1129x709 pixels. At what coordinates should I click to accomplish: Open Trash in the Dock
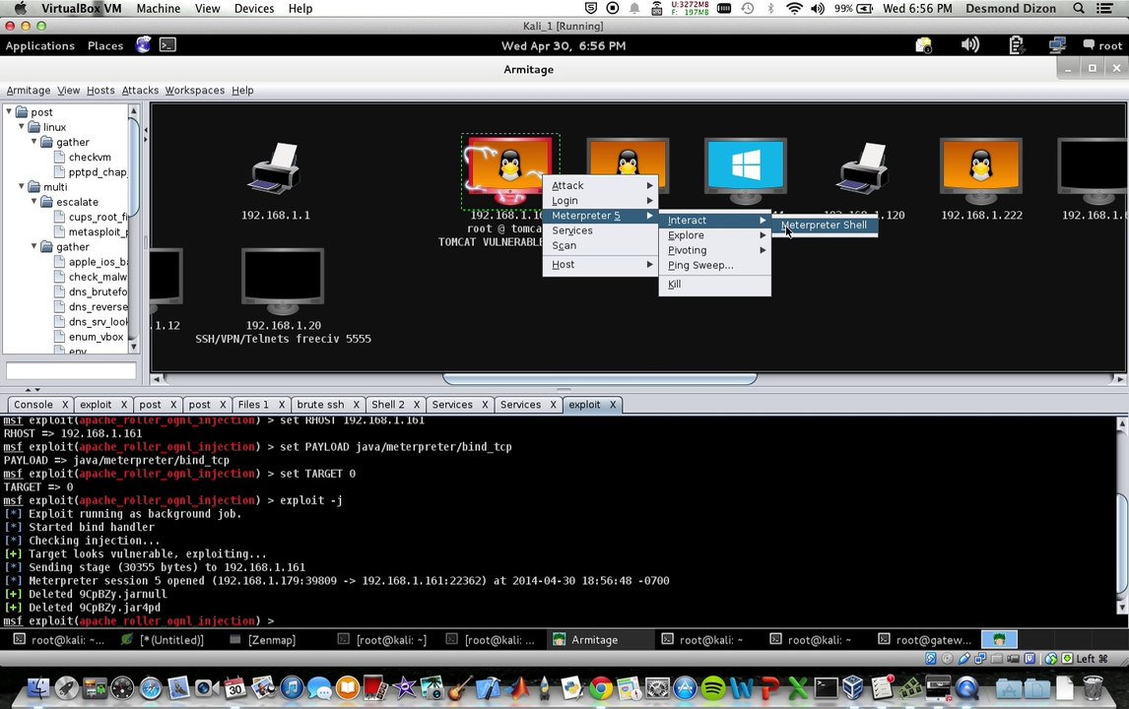pyautogui.click(x=1093, y=687)
